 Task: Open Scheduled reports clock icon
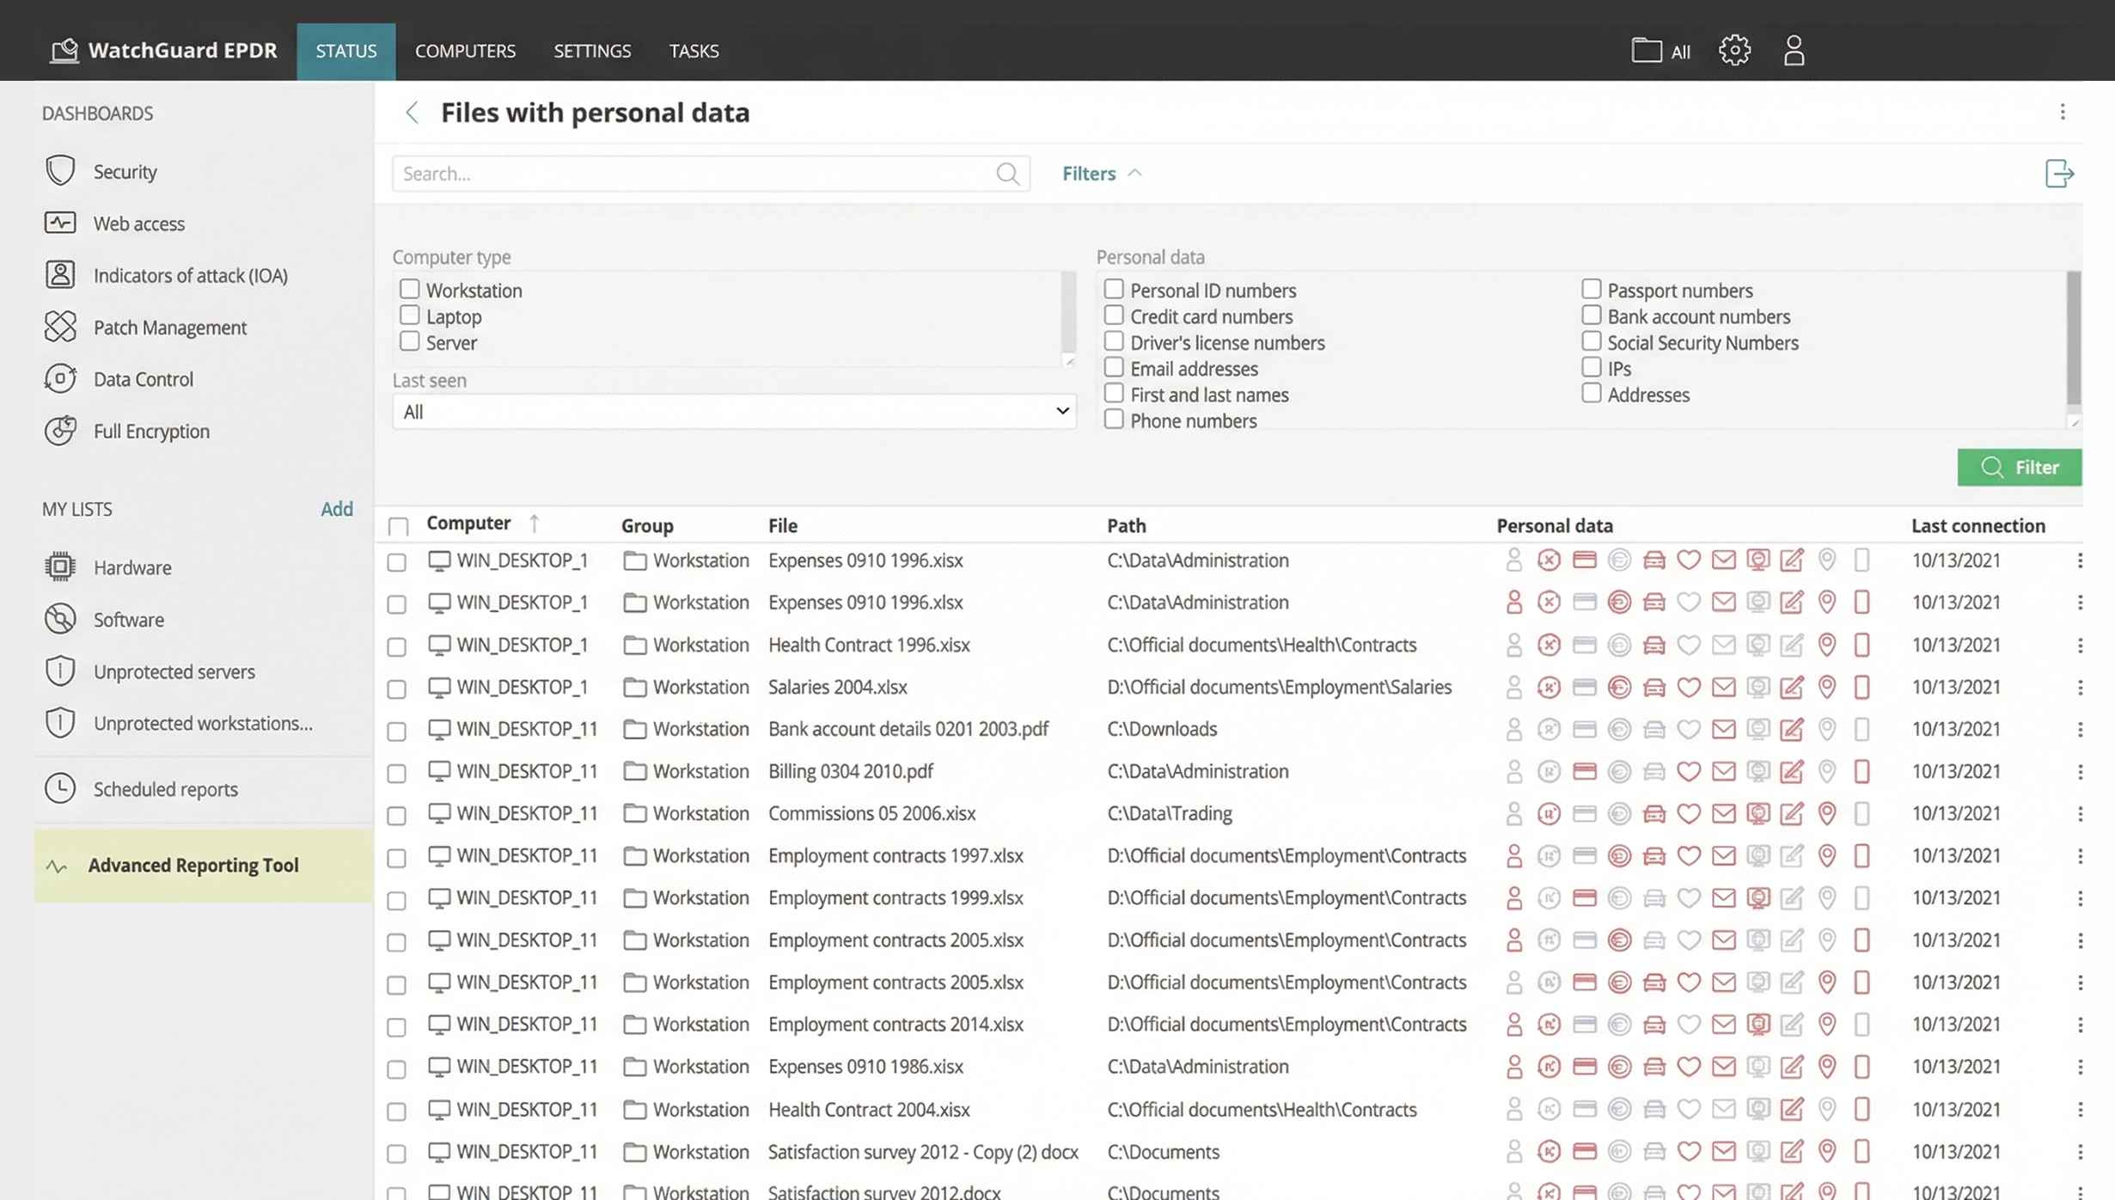click(60, 788)
